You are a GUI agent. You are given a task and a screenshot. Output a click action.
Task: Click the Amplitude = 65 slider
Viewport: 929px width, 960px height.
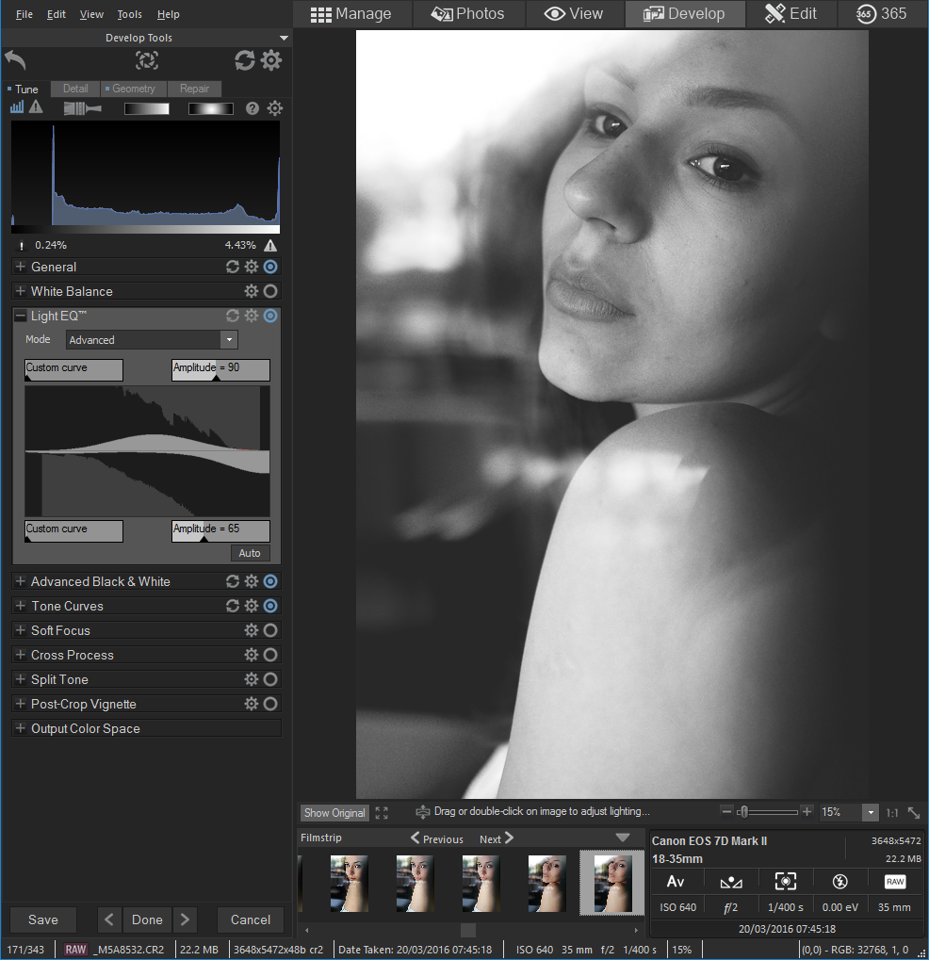(x=220, y=530)
